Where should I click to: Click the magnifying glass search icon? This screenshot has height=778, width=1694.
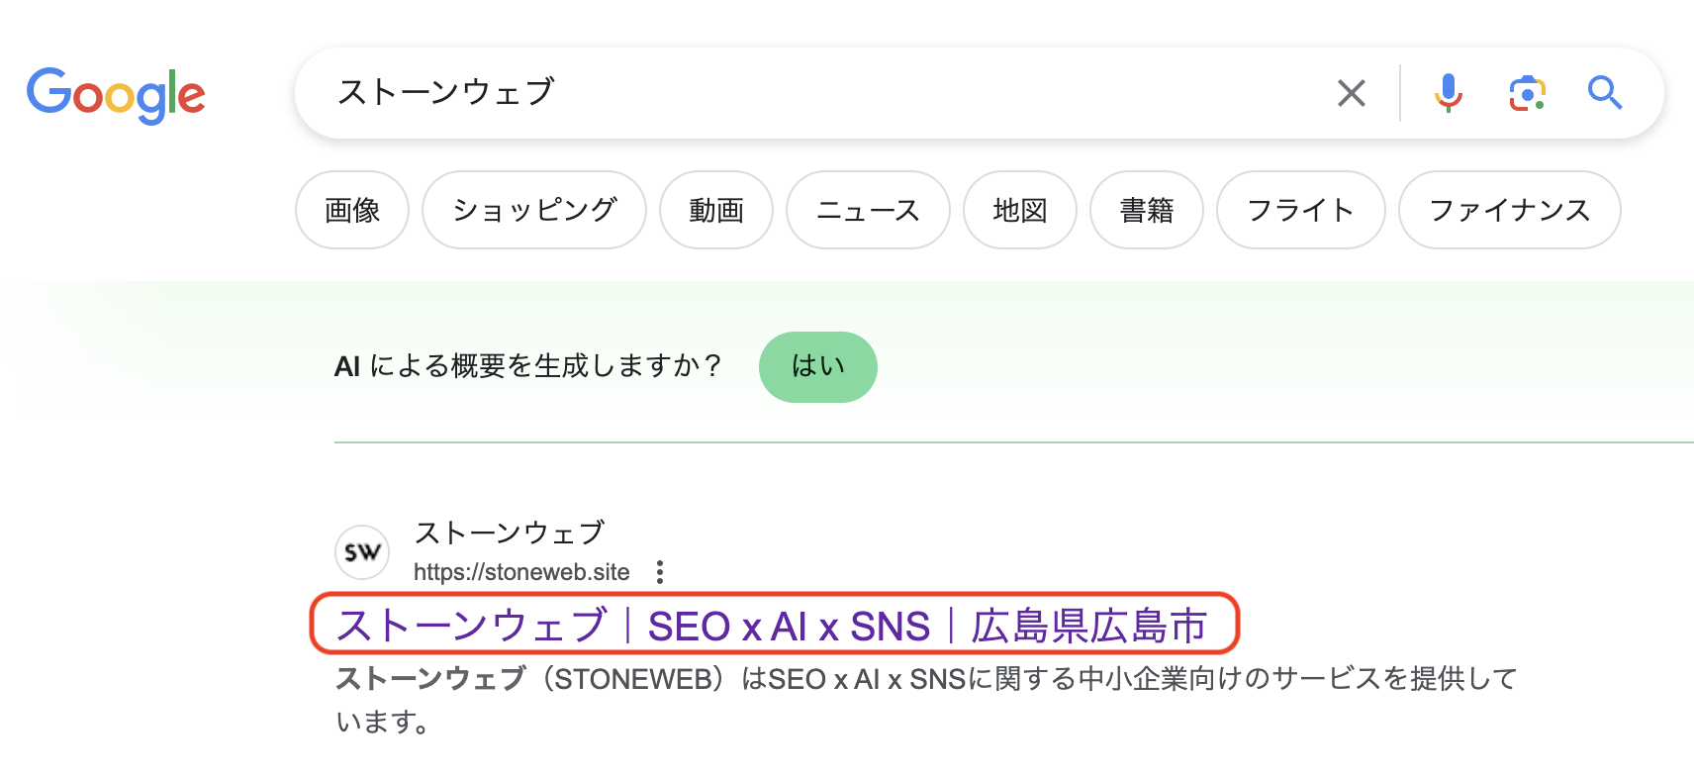1604,93
